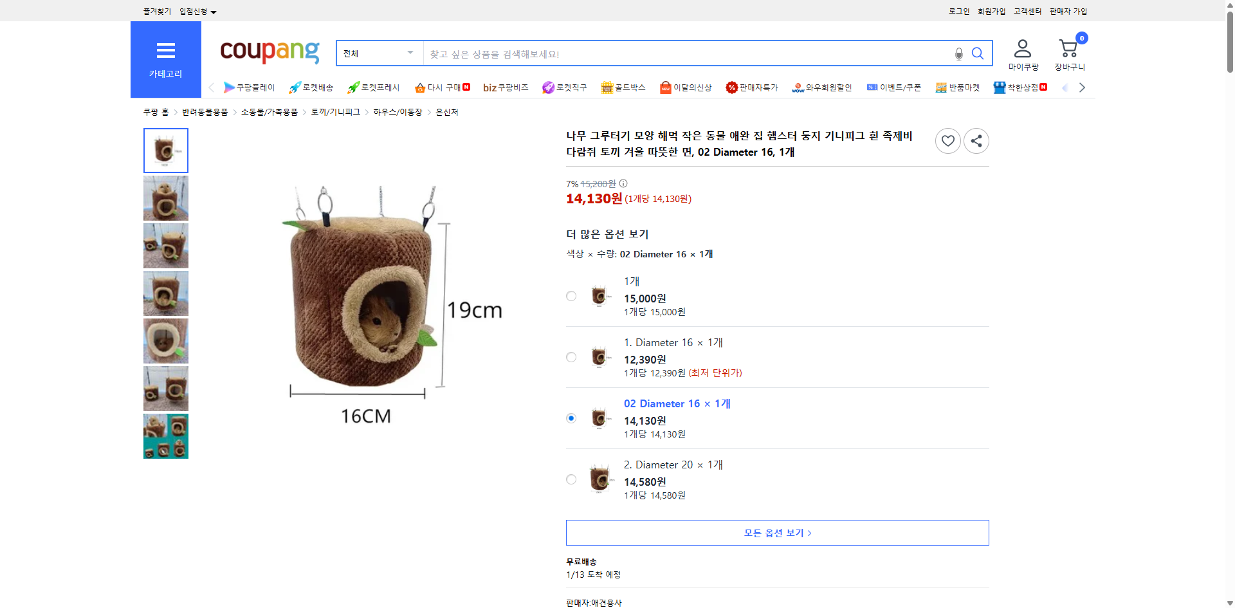Click the voice search microphone icon
Screen dimensions: 1235x608
[x=958, y=53]
